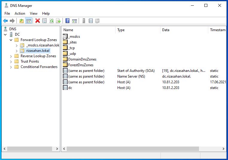
Task: Sort records by the Type column header
Action: coord(137,30)
